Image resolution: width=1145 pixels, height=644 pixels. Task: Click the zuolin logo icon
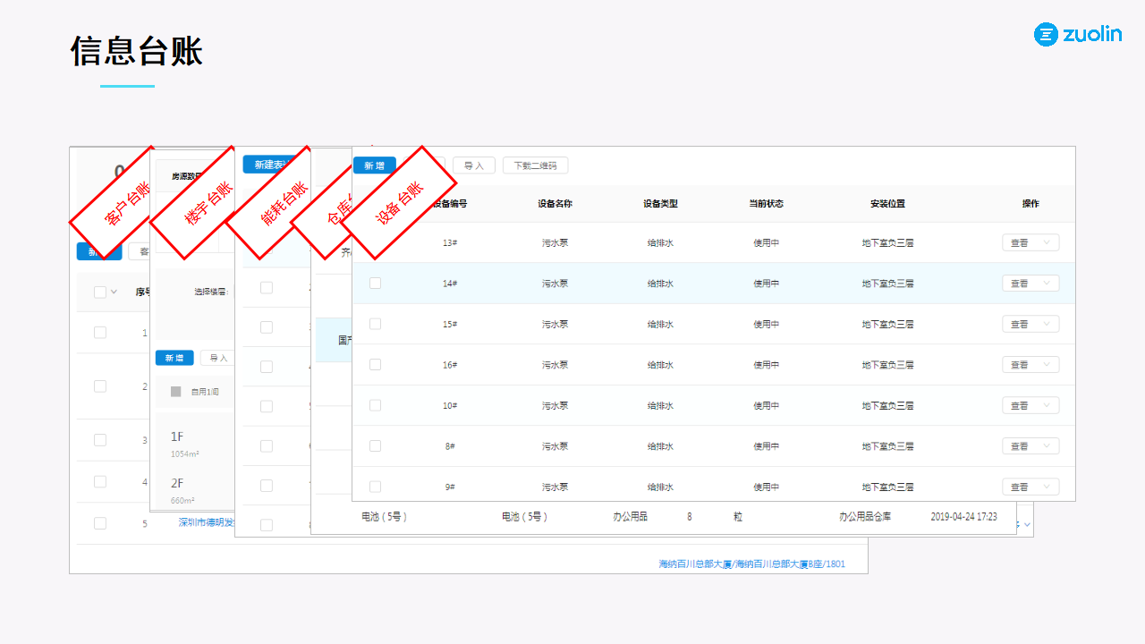(x=1046, y=35)
